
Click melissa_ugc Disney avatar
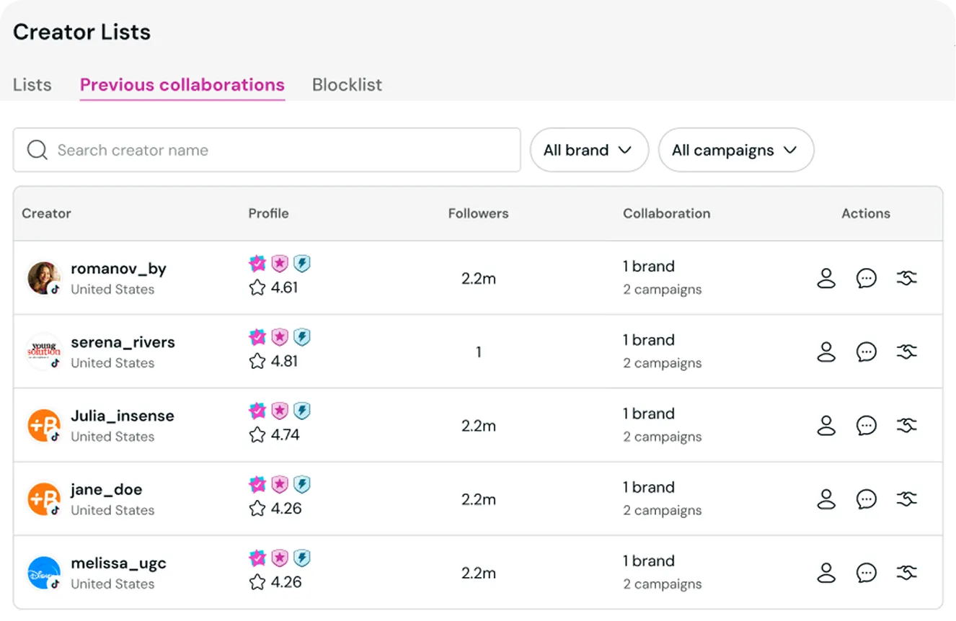(44, 573)
